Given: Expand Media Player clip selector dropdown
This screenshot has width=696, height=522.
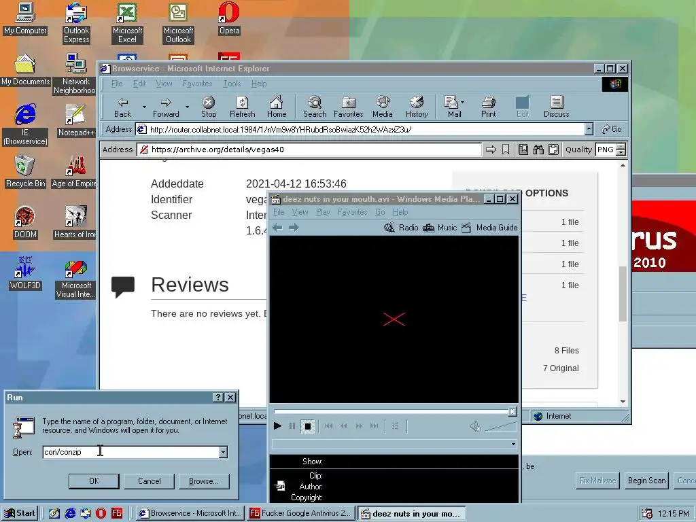Looking at the screenshot, I should tap(513, 444).
